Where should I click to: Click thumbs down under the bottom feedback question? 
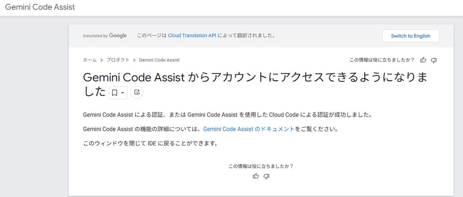click(x=266, y=176)
